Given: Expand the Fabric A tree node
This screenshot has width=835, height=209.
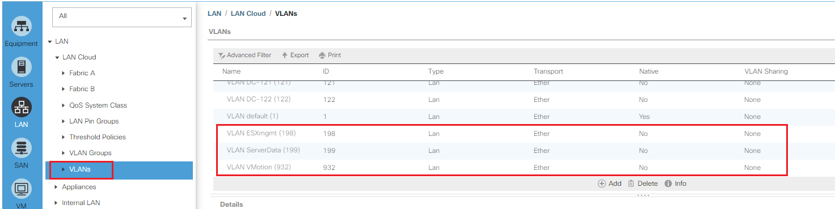Looking at the screenshot, I should (x=64, y=73).
